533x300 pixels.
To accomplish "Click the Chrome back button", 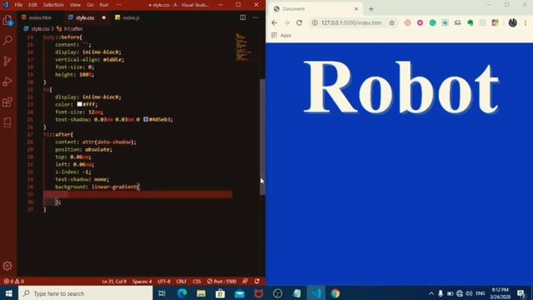I will point(274,22).
